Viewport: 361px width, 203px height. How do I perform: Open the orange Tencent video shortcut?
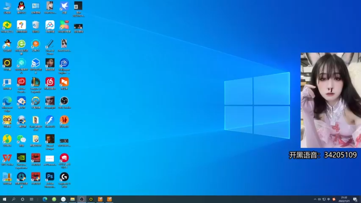click(x=64, y=83)
